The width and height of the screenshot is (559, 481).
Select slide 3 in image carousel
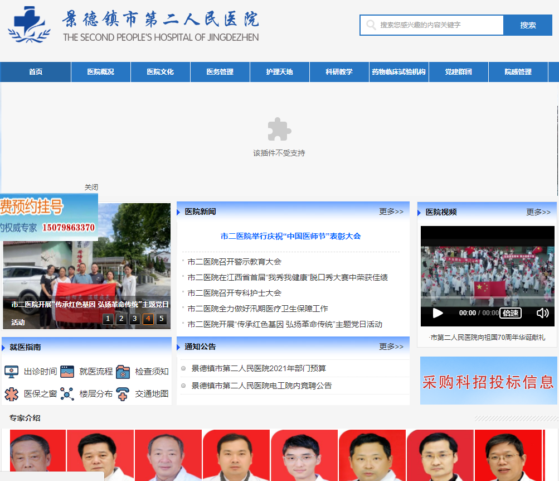pyautogui.click(x=135, y=319)
